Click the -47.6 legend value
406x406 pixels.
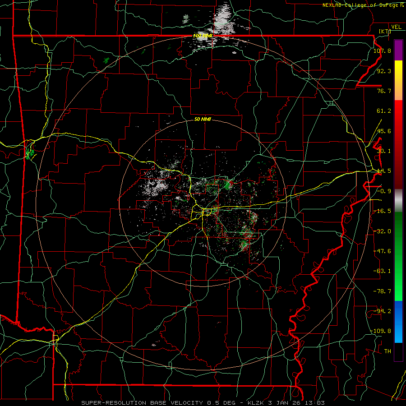pyautogui.click(x=382, y=251)
